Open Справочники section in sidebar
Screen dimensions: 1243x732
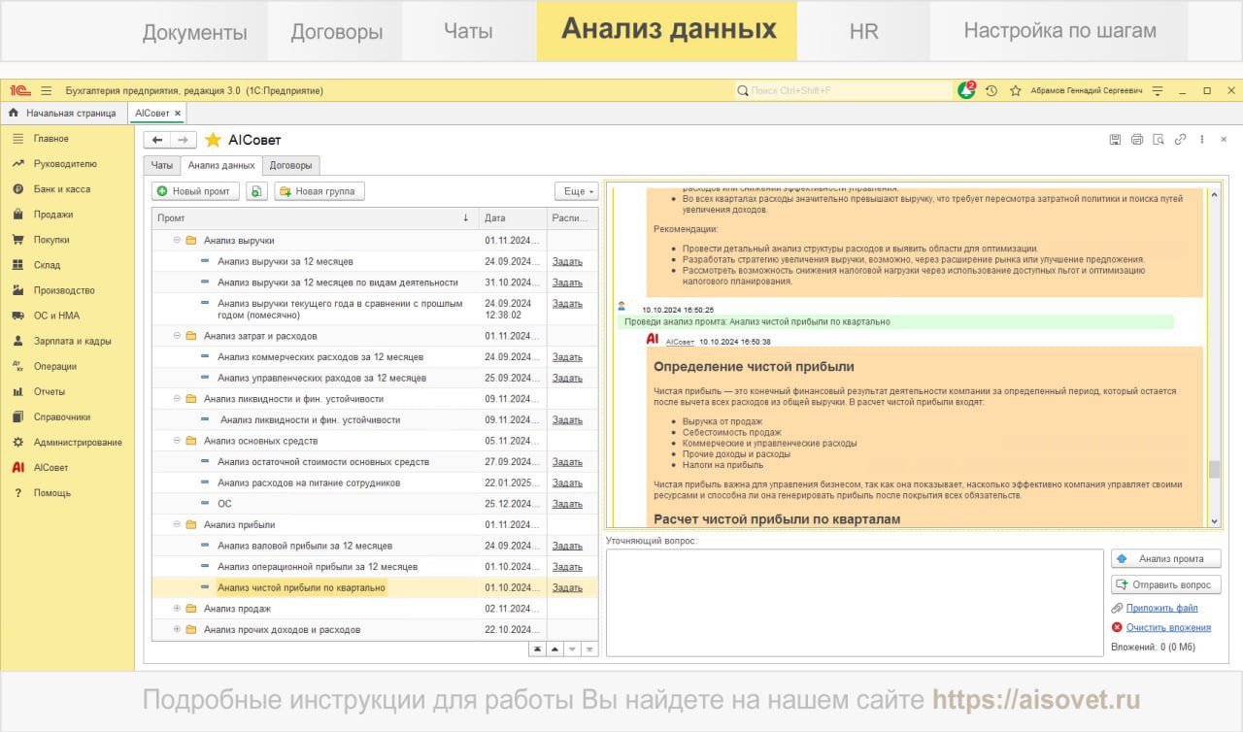(x=61, y=416)
